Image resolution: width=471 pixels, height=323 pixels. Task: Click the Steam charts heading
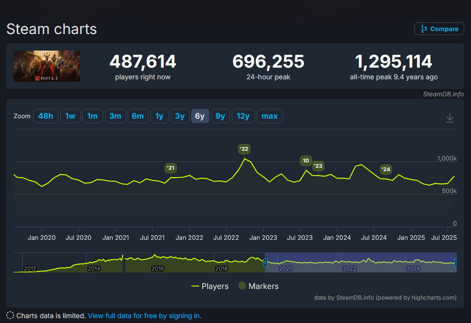tap(52, 29)
